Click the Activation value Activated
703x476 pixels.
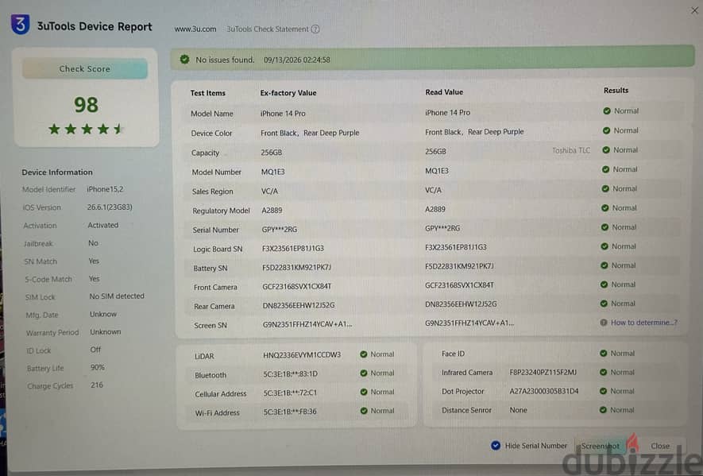point(103,225)
